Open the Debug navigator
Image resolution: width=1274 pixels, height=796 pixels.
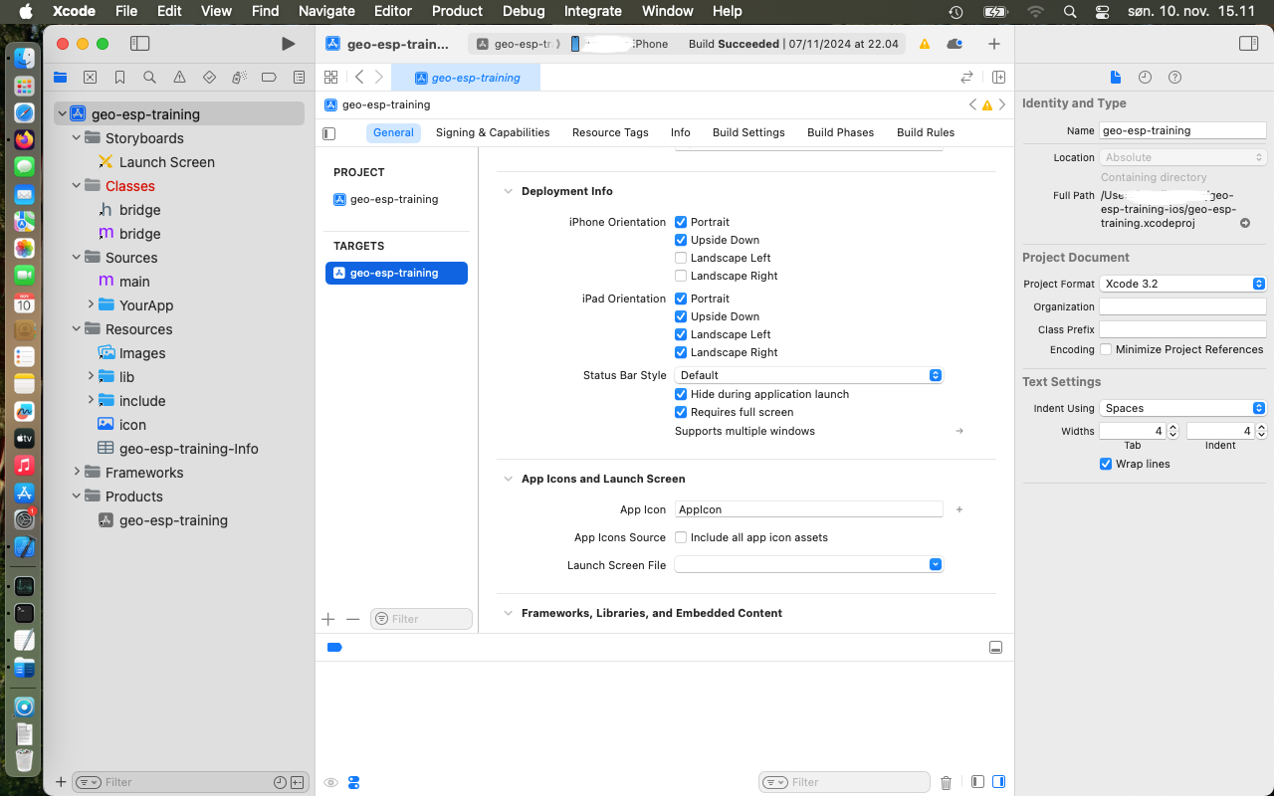[239, 77]
